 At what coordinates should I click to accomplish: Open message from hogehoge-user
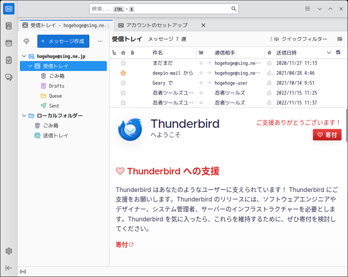[229, 83]
